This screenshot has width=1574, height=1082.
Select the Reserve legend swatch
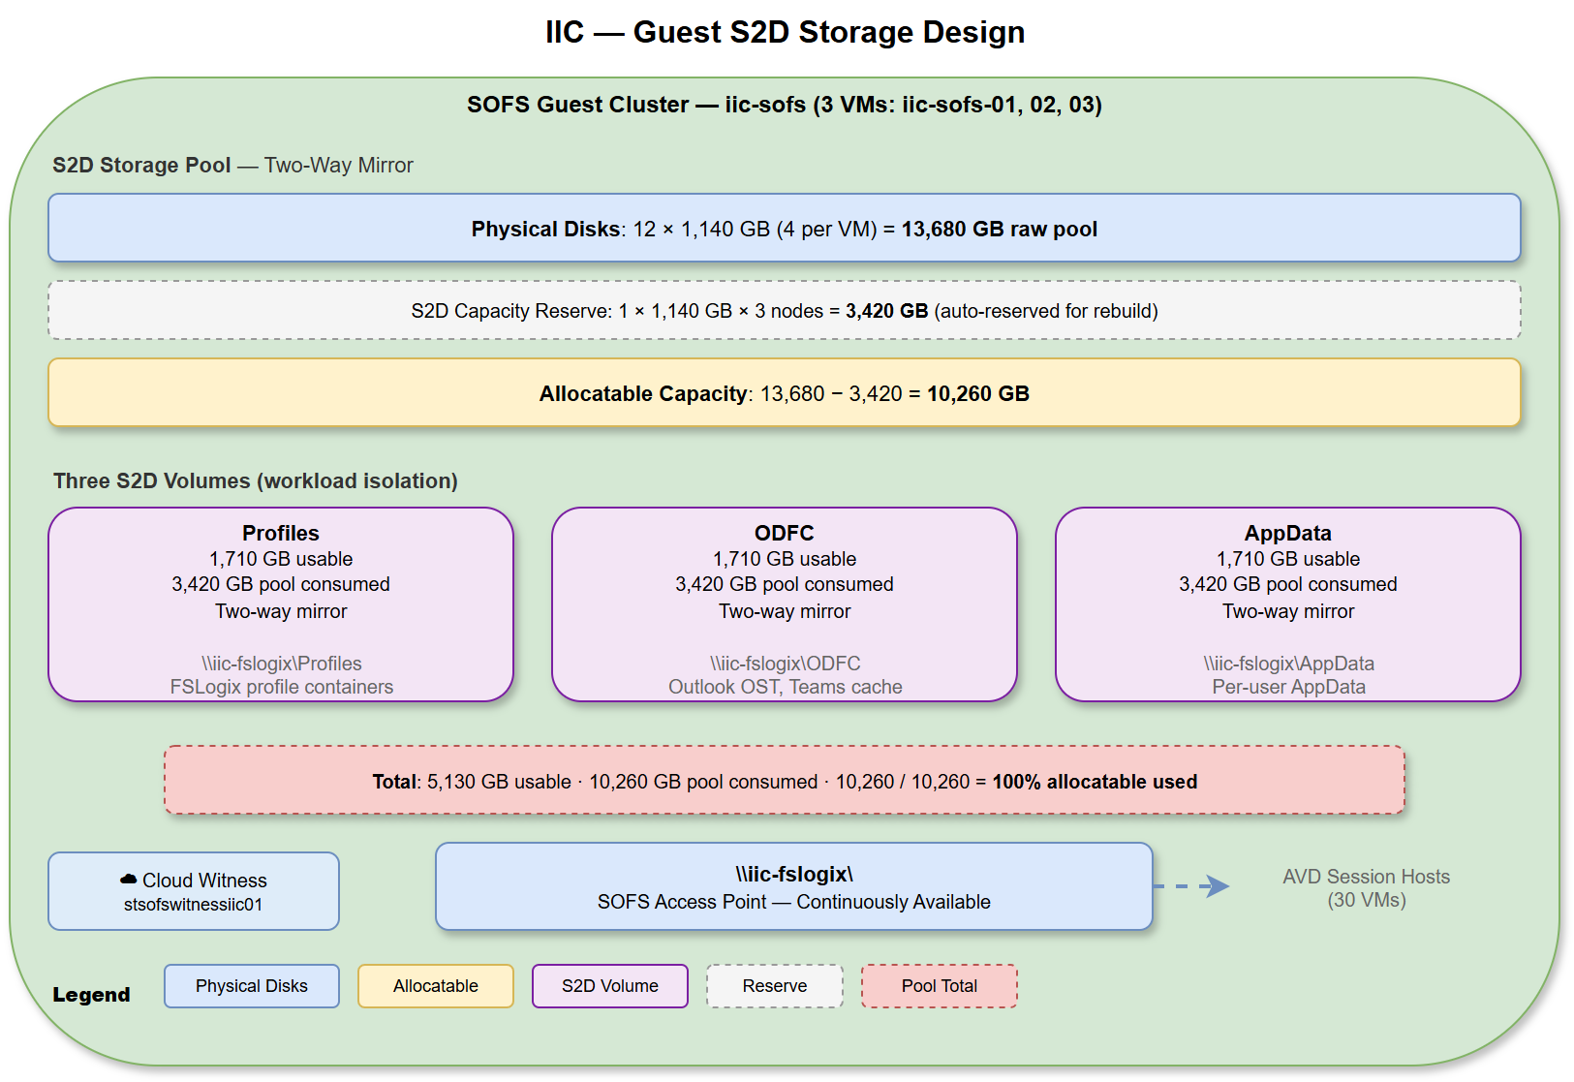tap(775, 985)
